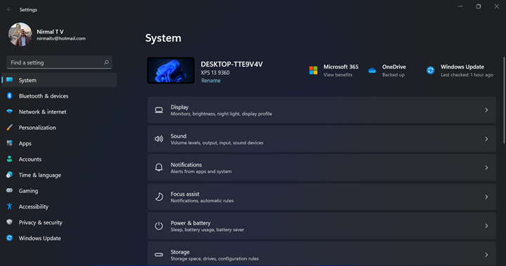Click the Apps icon in sidebar

pyautogui.click(x=10, y=143)
